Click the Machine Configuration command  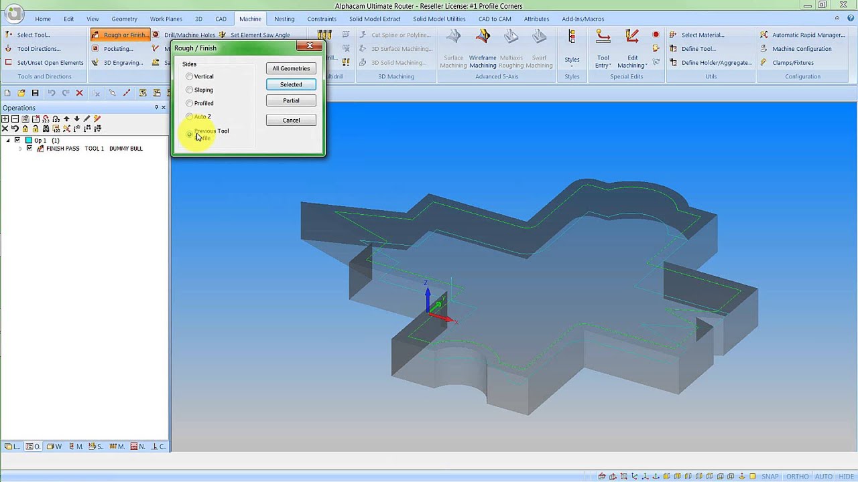796,49
